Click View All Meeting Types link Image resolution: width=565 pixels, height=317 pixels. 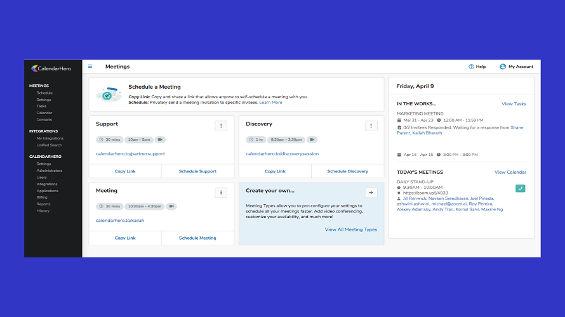coord(350,230)
